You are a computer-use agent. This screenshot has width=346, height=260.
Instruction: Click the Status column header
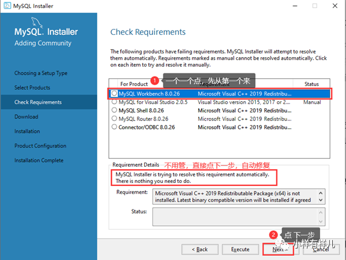[312, 84]
